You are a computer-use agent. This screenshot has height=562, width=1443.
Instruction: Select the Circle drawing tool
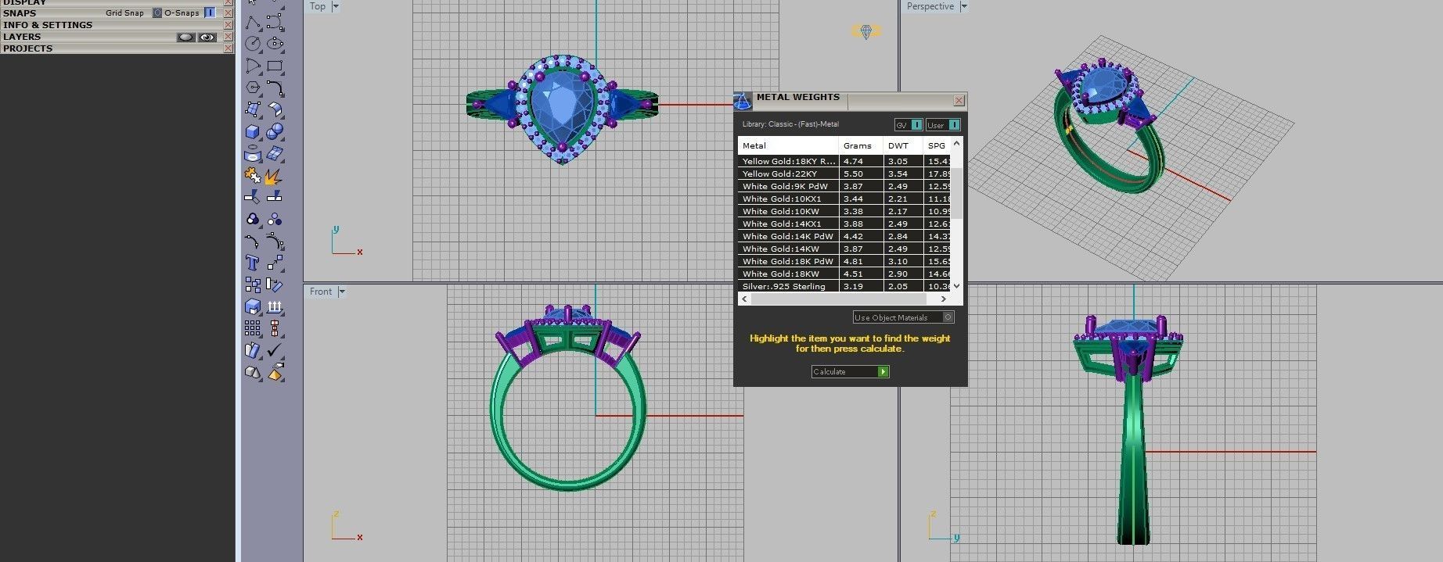pos(253,45)
